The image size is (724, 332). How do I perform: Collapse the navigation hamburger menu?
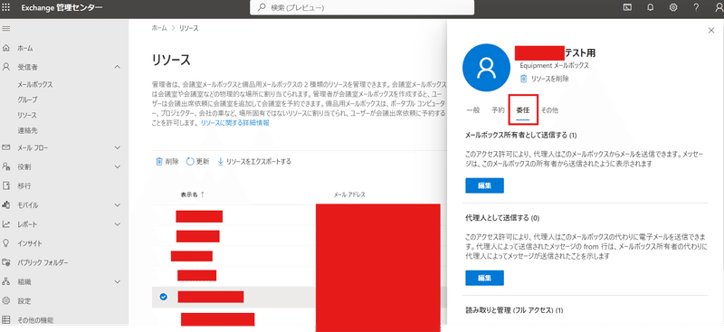[6, 29]
